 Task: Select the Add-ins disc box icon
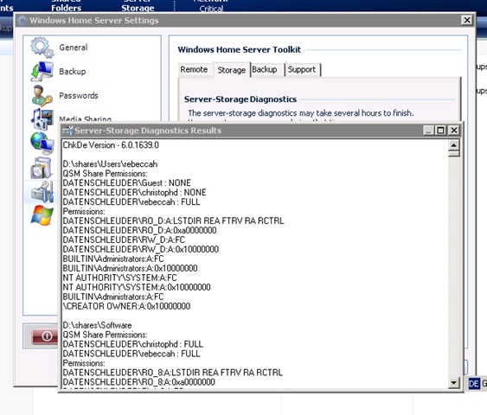(x=42, y=168)
